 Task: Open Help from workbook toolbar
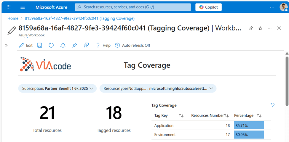(x=103, y=45)
